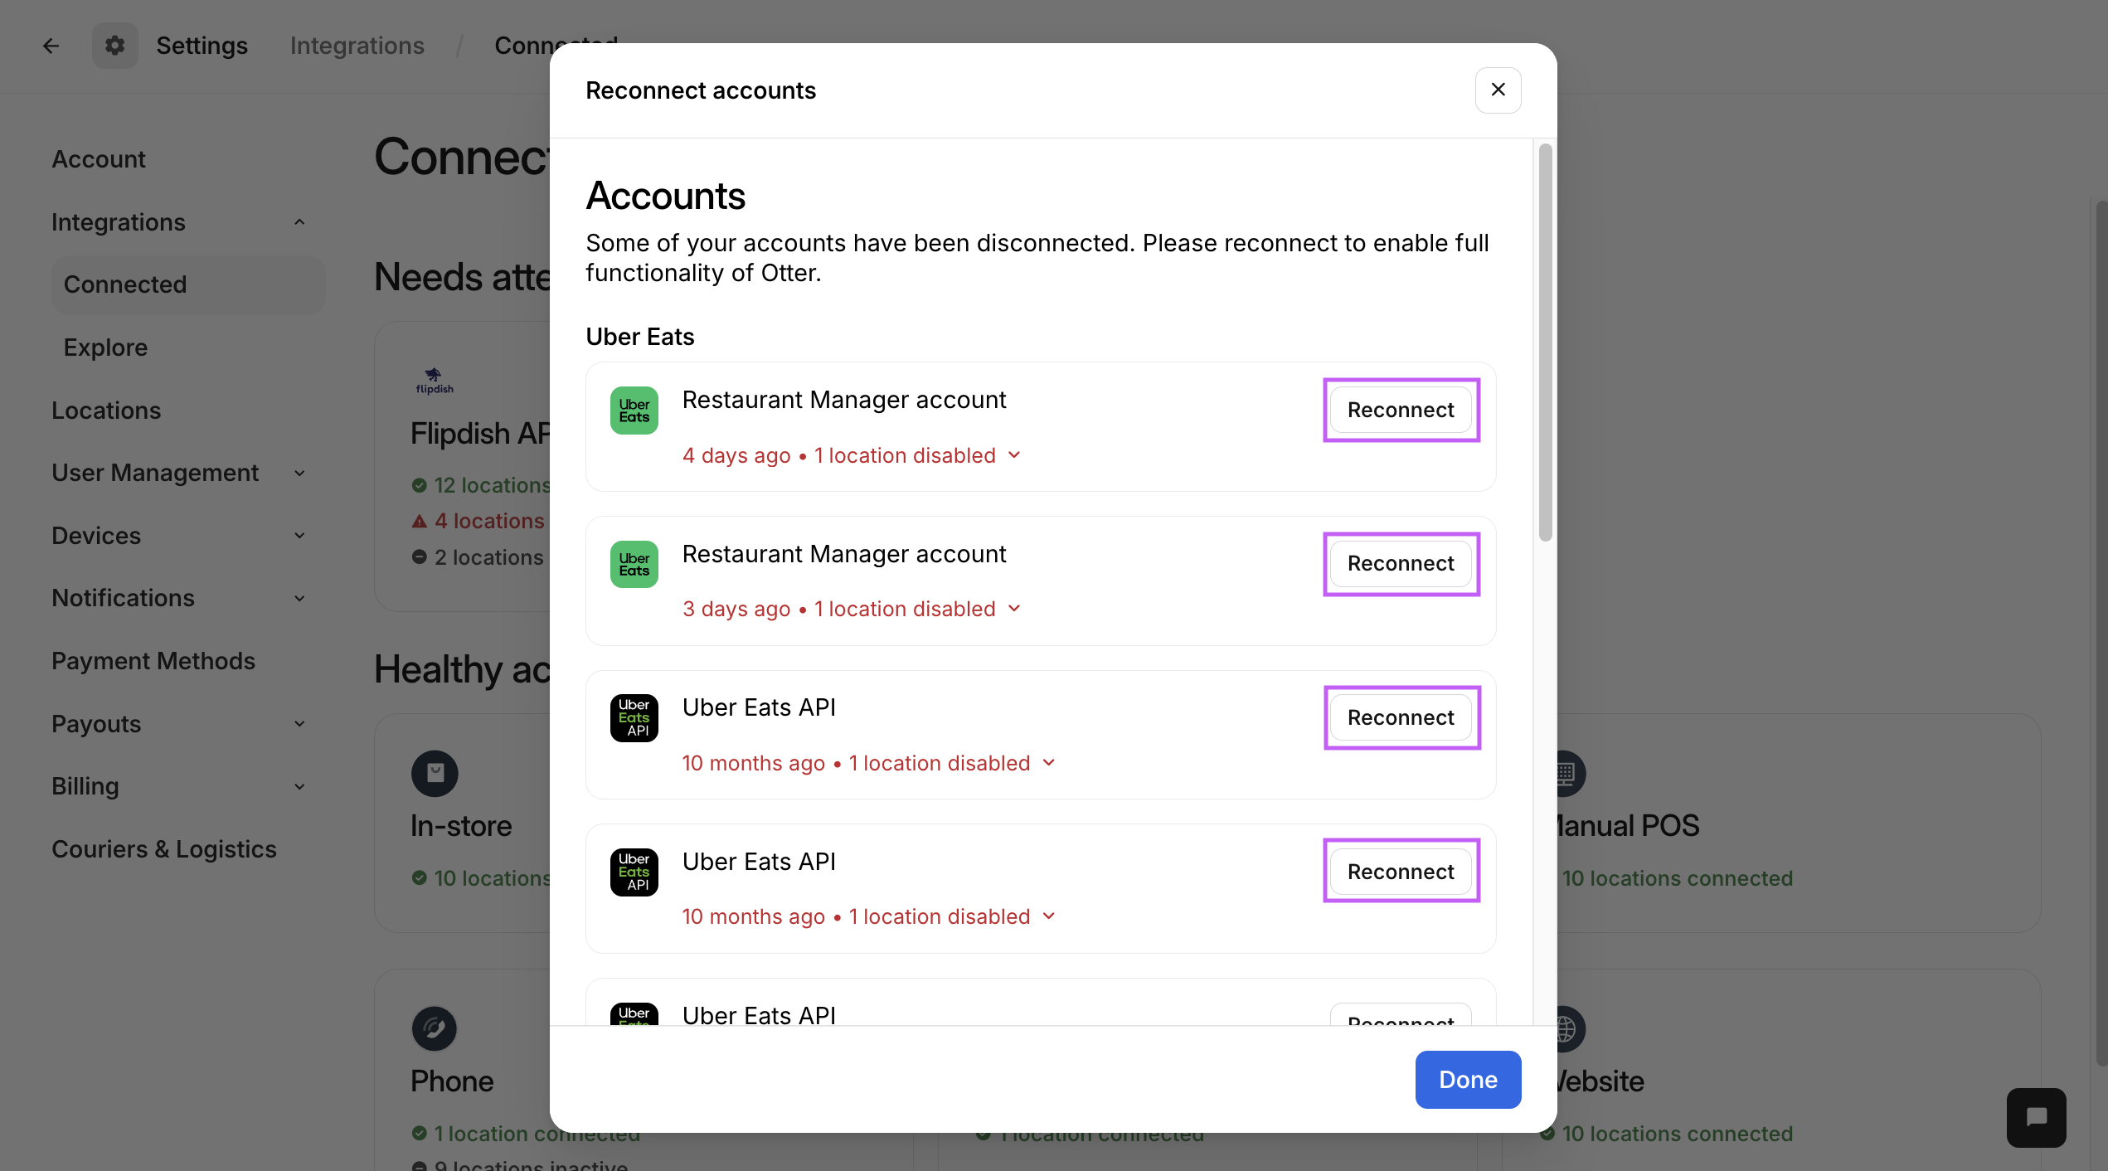Reconnect the first Restaurant Manager account

pyautogui.click(x=1400, y=410)
